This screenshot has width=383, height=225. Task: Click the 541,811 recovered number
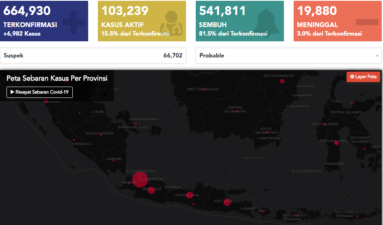[x=222, y=11]
